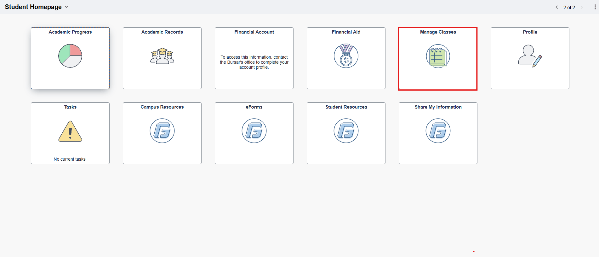Open the Share My Information logo icon
The height and width of the screenshot is (257, 599).
[x=438, y=131]
